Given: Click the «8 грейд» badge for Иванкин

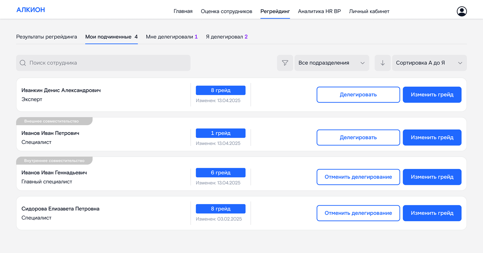Looking at the screenshot, I should [220, 90].
